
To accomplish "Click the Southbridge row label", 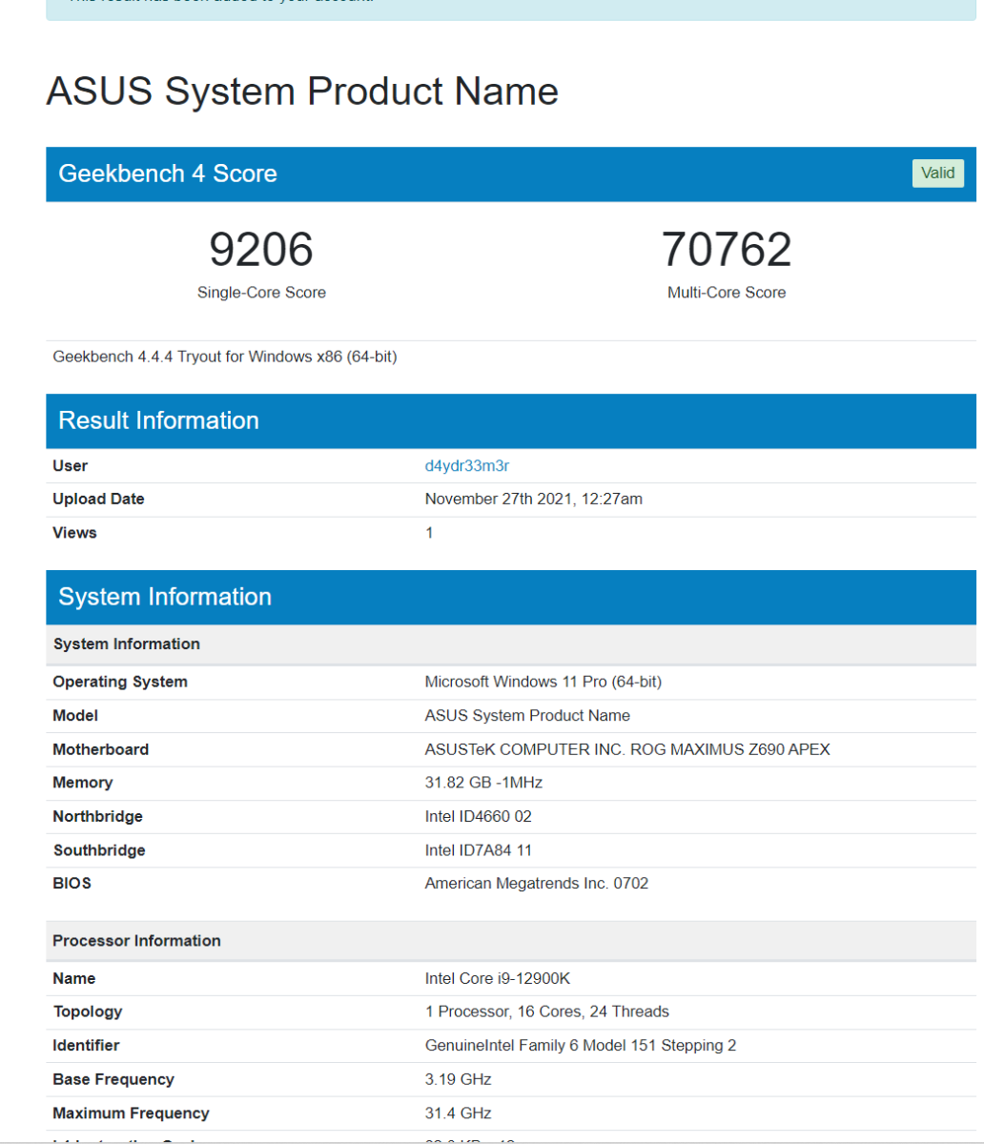I will tap(100, 850).
